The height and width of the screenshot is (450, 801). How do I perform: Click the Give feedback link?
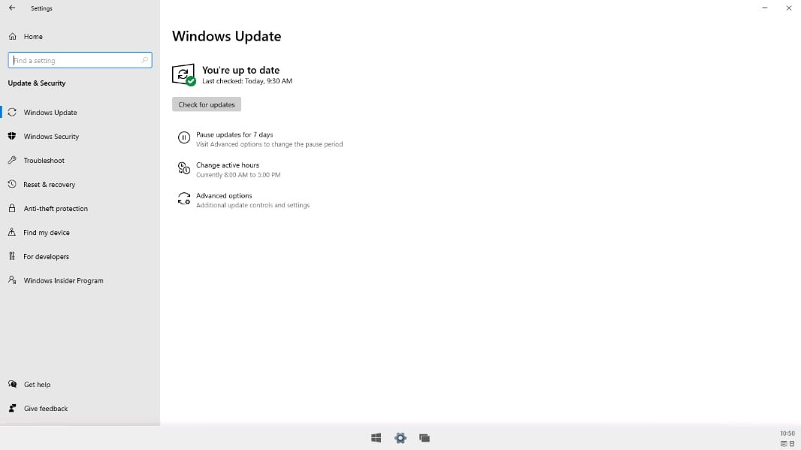tap(45, 408)
